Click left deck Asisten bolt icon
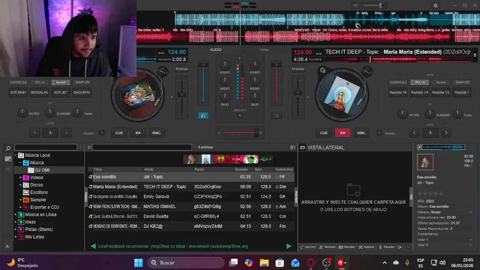 [x=102, y=133]
